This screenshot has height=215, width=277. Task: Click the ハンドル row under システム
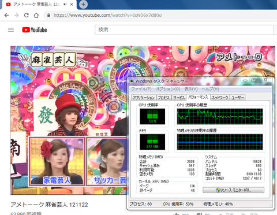(x=233, y=161)
